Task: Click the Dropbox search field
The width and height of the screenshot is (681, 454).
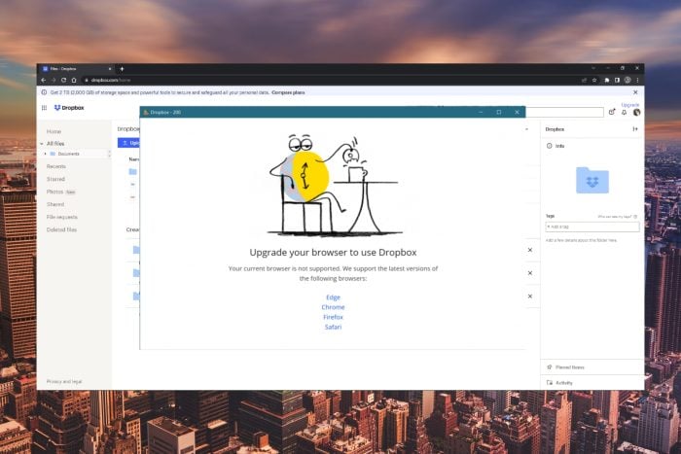Action: (564, 113)
